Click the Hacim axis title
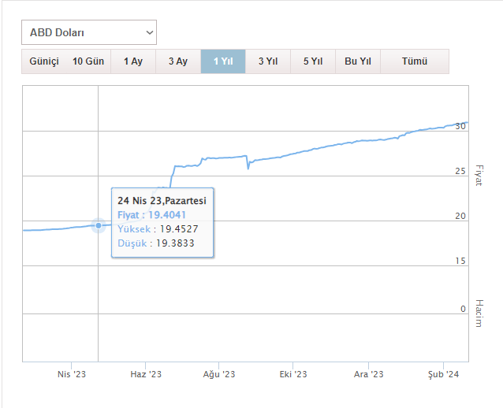 coord(478,313)
